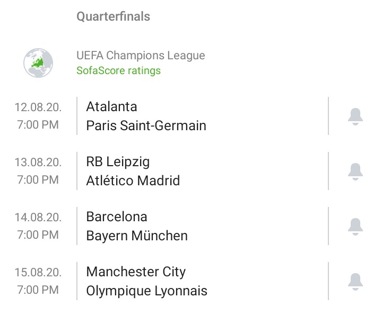Open Manchester City team entry
This screenshot has width=382, height=316.
coord(136,272)
